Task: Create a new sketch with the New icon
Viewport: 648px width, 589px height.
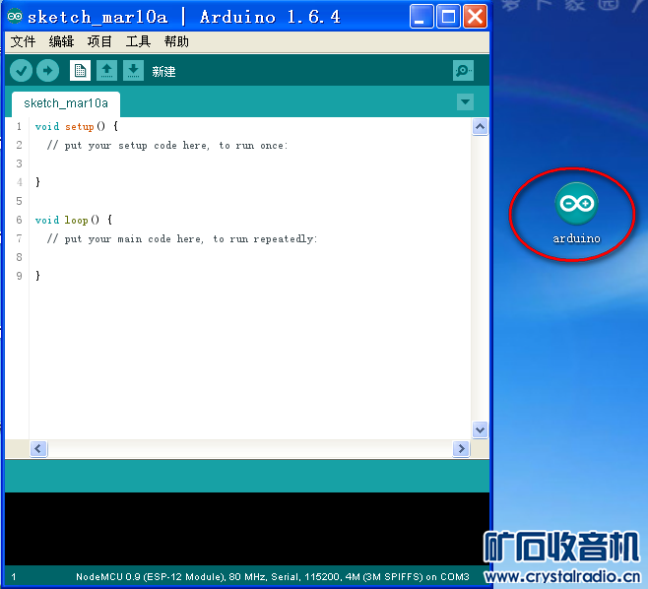Action: pos(80,71)
